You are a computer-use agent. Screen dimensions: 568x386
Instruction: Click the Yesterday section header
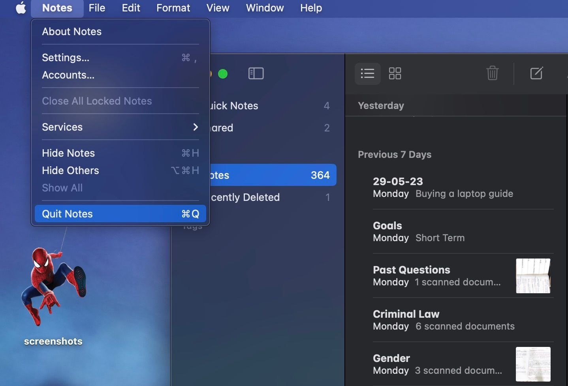(x=381, y=106)
